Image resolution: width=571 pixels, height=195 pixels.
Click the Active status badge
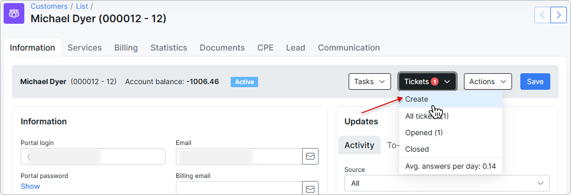(244, 82)
